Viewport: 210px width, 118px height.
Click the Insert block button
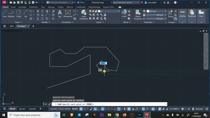pyautogui.click(x=124, y=14)
